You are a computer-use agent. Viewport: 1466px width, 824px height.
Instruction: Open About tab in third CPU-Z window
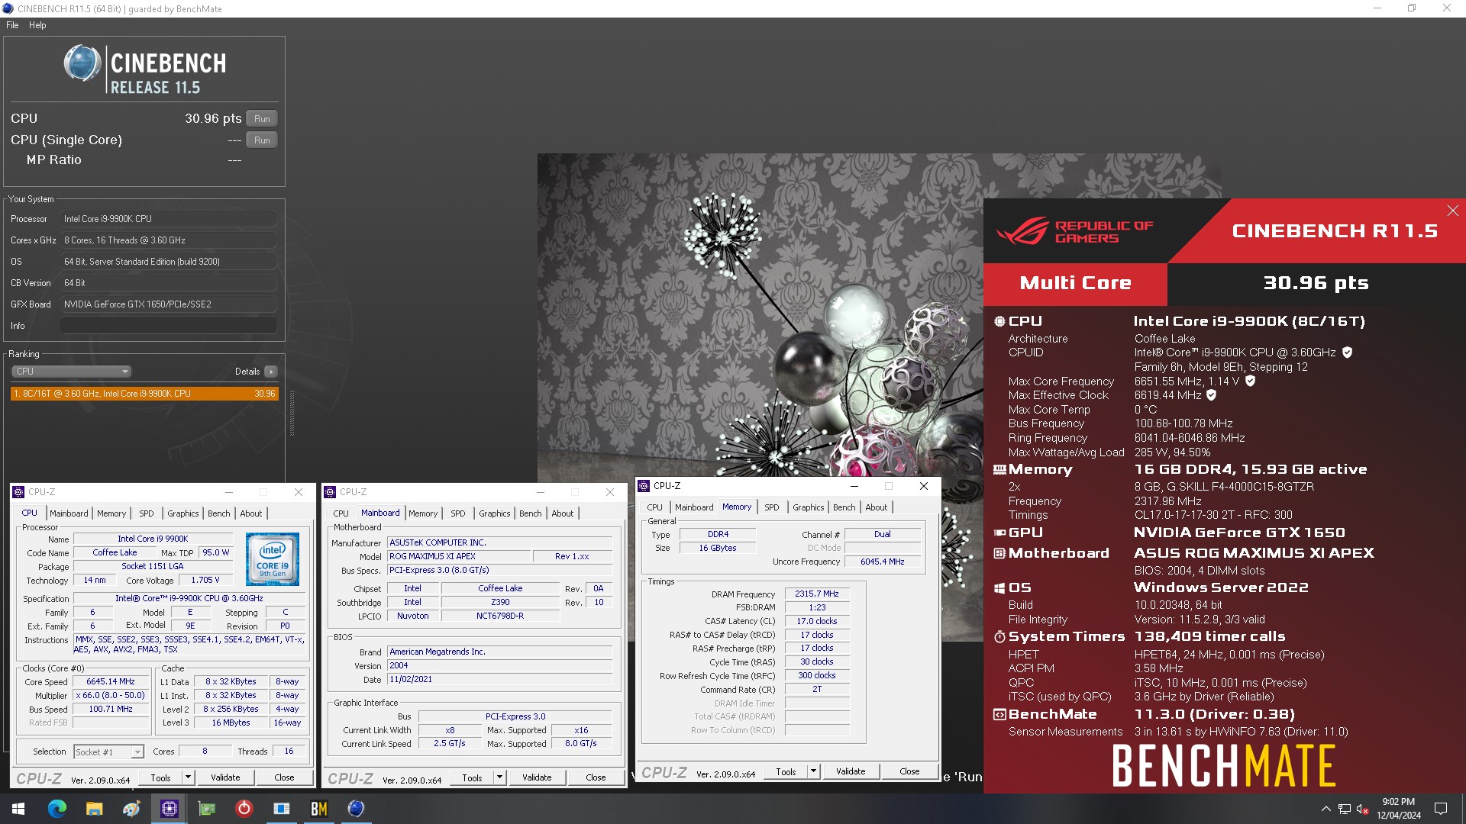click(877, 507)
